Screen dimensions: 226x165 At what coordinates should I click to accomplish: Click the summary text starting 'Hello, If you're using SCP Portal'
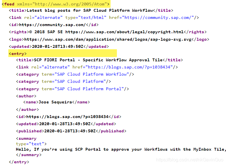tap(121, 149)
